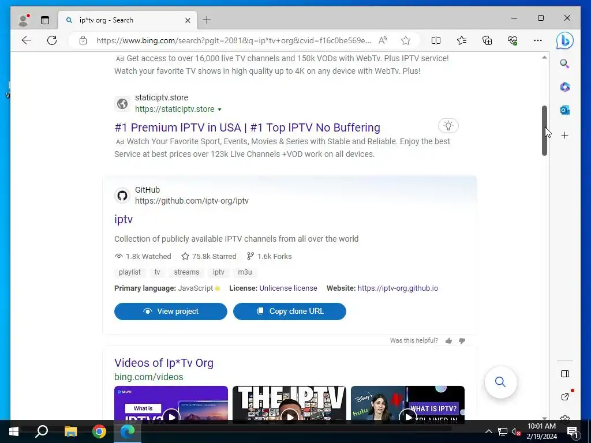Open https://iptv-org.github.io website link
The height and width of the screenshot is (443, 591).
click(x=398, y=288)
